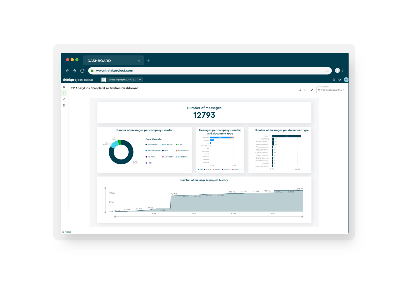Toggle Thinkproject legend entry in donut chart

pyautogui.click(x=153, y=145)
